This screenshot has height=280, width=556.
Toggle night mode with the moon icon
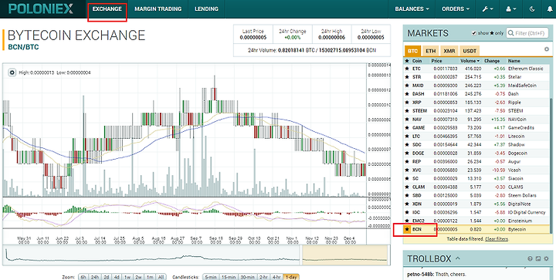coord(532,9)
